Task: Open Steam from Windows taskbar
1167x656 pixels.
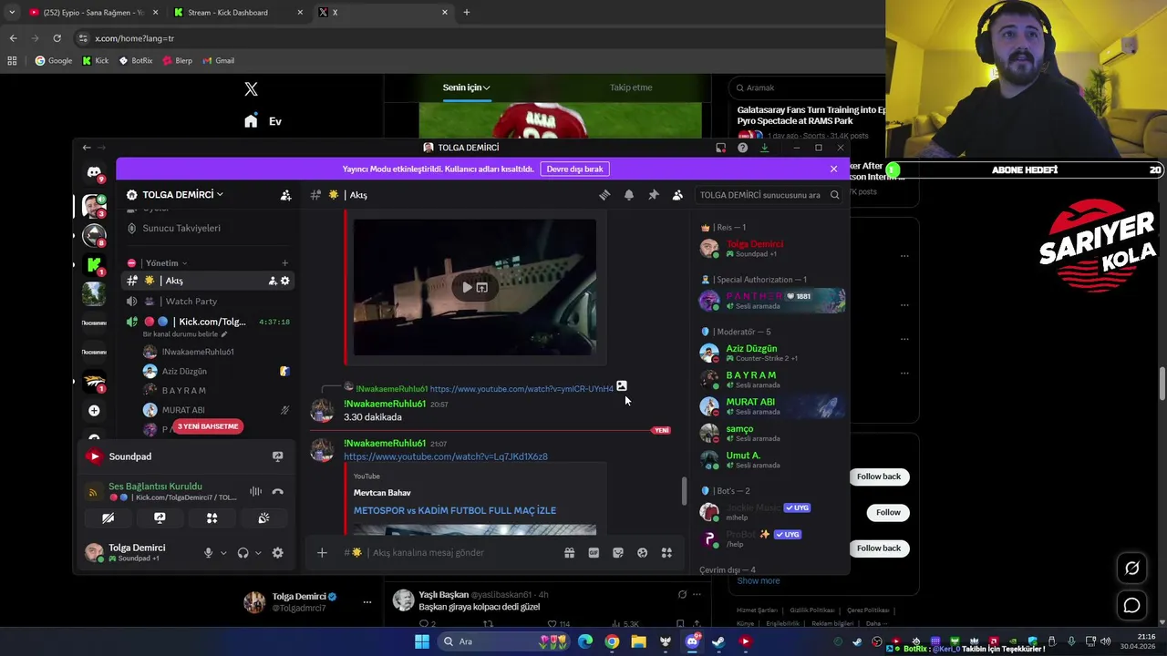Action: pos(718,641)
